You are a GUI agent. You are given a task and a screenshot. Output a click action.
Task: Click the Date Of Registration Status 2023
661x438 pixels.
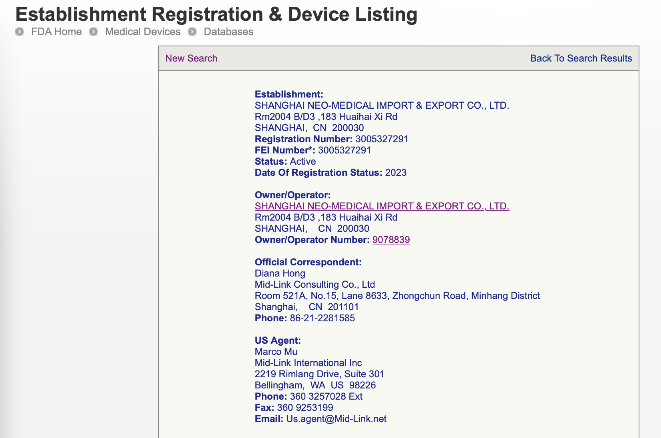(396, 173)
